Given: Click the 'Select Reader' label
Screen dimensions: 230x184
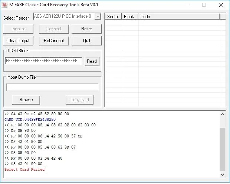Looking at the screenshot, I should 16,18.
